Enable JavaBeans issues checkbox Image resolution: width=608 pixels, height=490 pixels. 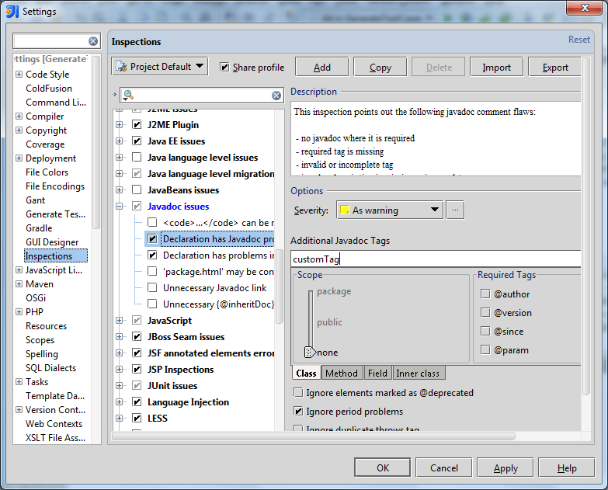coord(137,189)
